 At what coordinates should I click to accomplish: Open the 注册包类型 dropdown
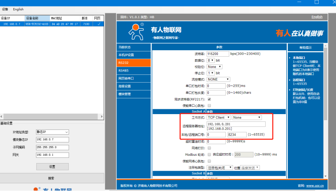[220, 167]
